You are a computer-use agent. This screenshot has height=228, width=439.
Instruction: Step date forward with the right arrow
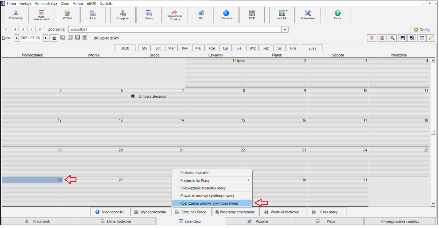click(x=46, y=38)
